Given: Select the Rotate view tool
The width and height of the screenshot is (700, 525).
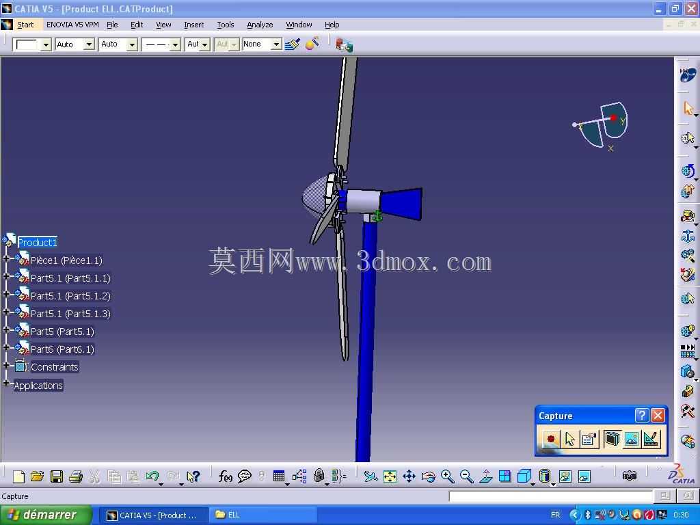Looking at the screenshot, I should tap(428, 476).
